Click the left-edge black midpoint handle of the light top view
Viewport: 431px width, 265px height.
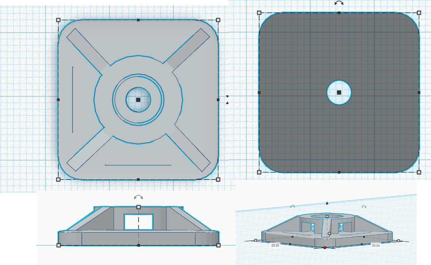pyautogui.click(x=58, y=100)
